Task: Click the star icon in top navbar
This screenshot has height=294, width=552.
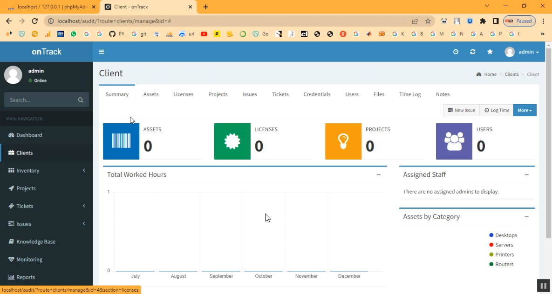Action: (490, 52)
